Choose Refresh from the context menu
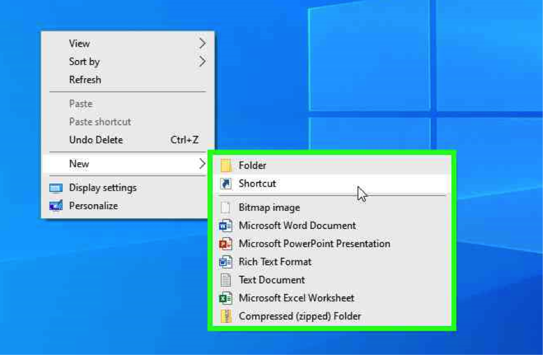543x355 pixels. 85,80
